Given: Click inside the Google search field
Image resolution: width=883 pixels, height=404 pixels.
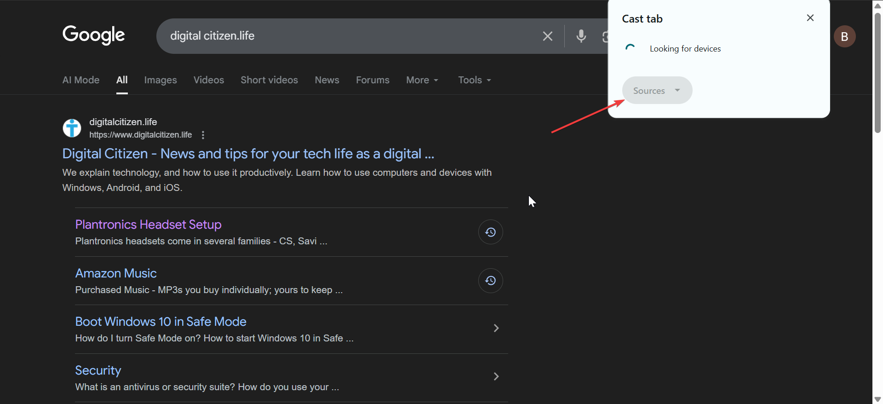Looking at the screenshot, I should coord(350,36).
